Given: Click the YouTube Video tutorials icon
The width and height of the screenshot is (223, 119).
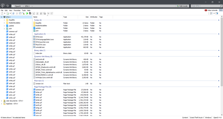Looking at the screenshot, I should (206, 10).
